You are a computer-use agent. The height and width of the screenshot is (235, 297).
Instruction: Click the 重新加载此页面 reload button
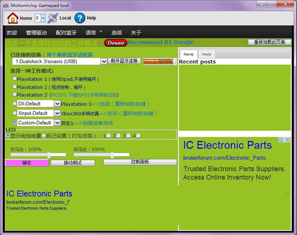coord(270,42)
